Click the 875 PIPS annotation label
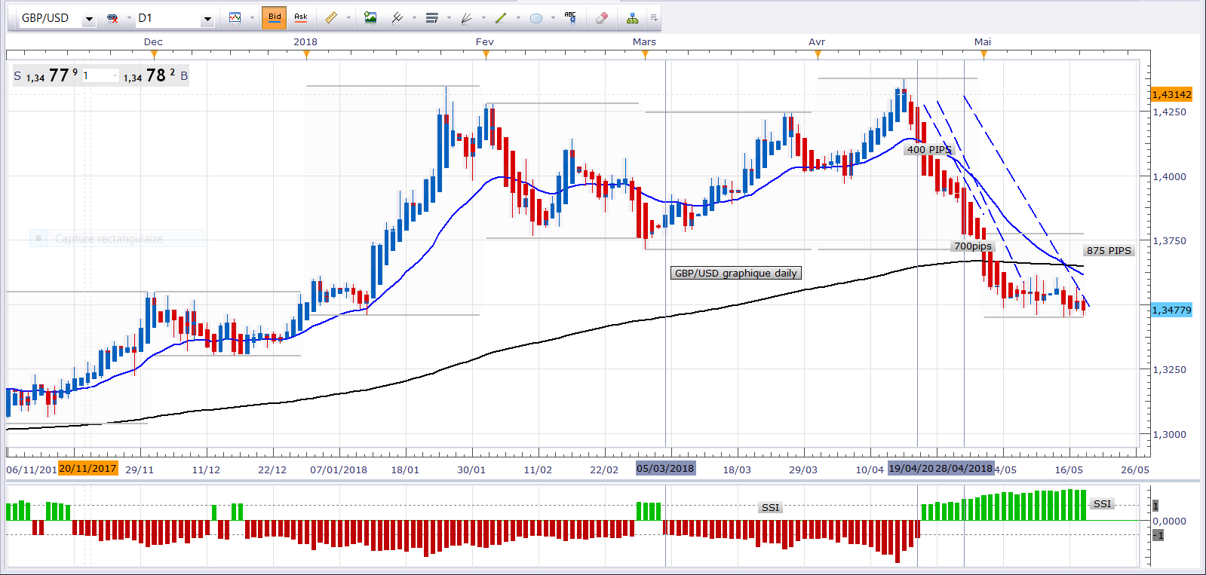The image size is (1206, 575). point(1109,250)
